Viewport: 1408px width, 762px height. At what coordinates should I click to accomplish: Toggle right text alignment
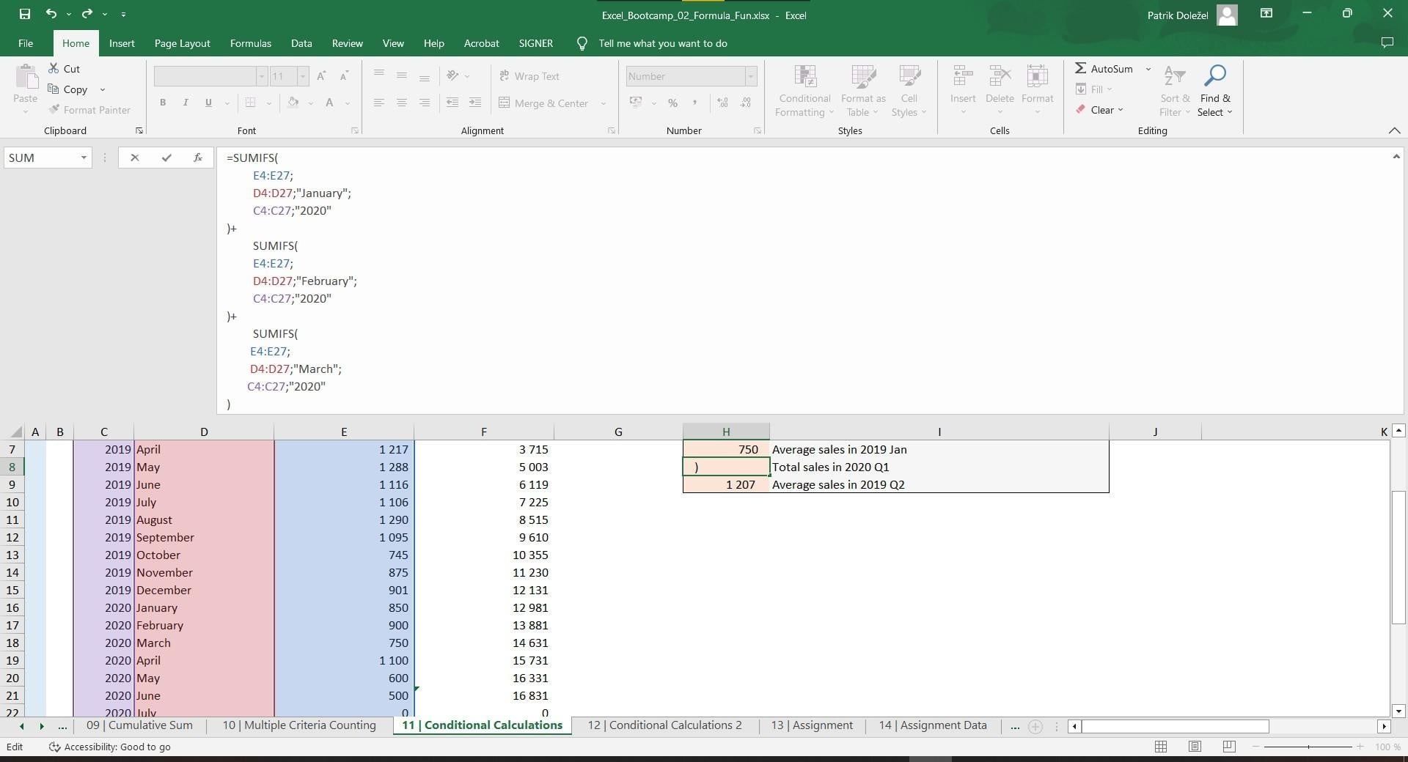click(x=425, y=103)
